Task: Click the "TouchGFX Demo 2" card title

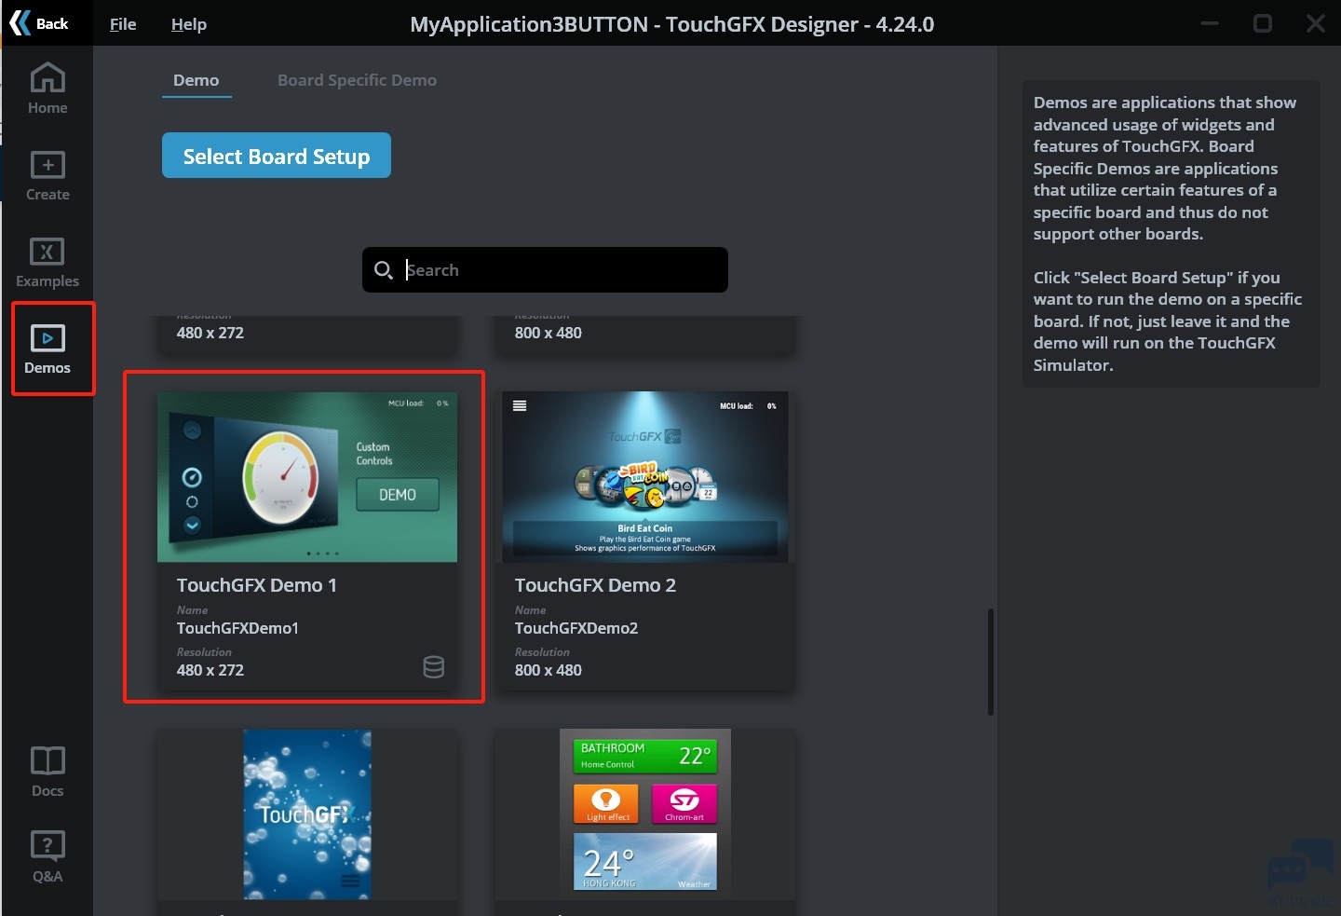Action: pyautogui.click(x=596, y=585)
